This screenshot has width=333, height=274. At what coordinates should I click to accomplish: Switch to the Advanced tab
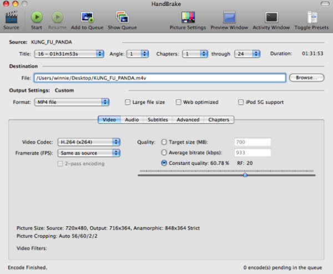tap(188, 120)
